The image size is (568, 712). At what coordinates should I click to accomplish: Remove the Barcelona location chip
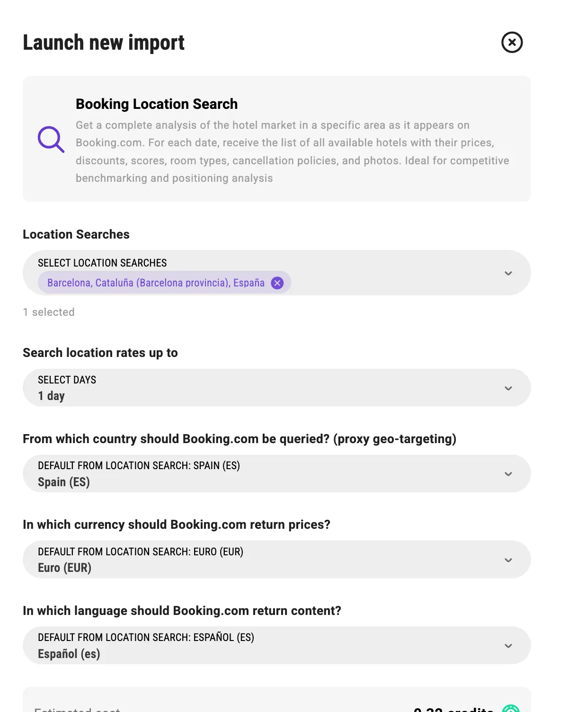277,283
